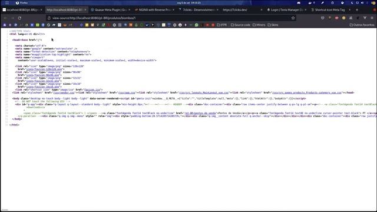Screen dimensions: 377x212
Task: Go back with the back arrow
Action: (5, 18)
